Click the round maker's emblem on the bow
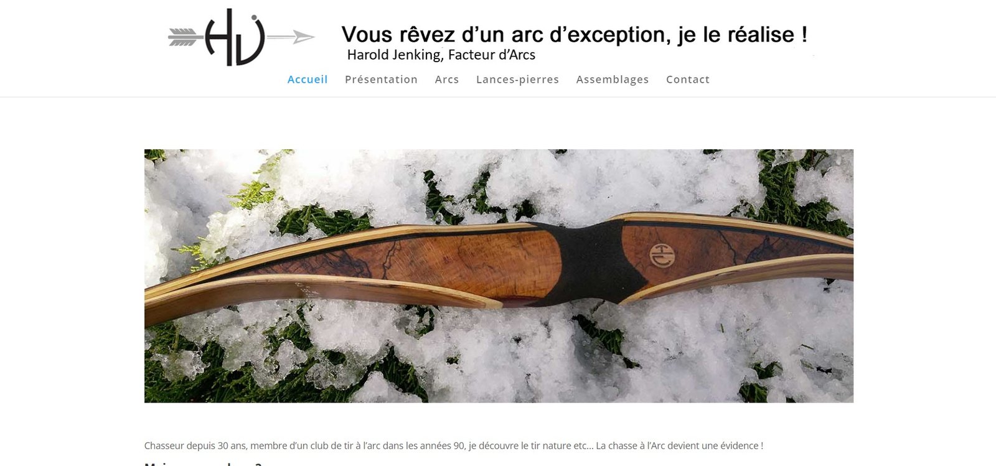This screenshot has height=466, width=996. pos(661,254)
